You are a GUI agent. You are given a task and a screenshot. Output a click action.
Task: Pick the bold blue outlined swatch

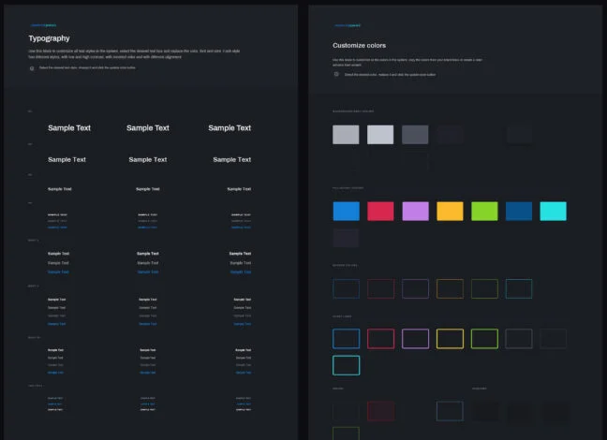click(x=346, y=339)
